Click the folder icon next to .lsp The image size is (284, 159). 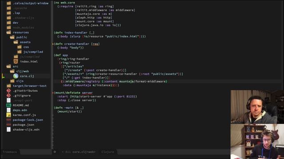click(9, 13)
